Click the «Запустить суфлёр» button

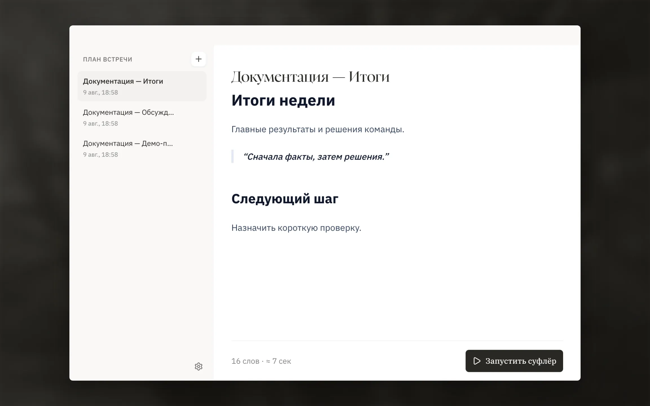pyautogui.click(x=514, y=361)
